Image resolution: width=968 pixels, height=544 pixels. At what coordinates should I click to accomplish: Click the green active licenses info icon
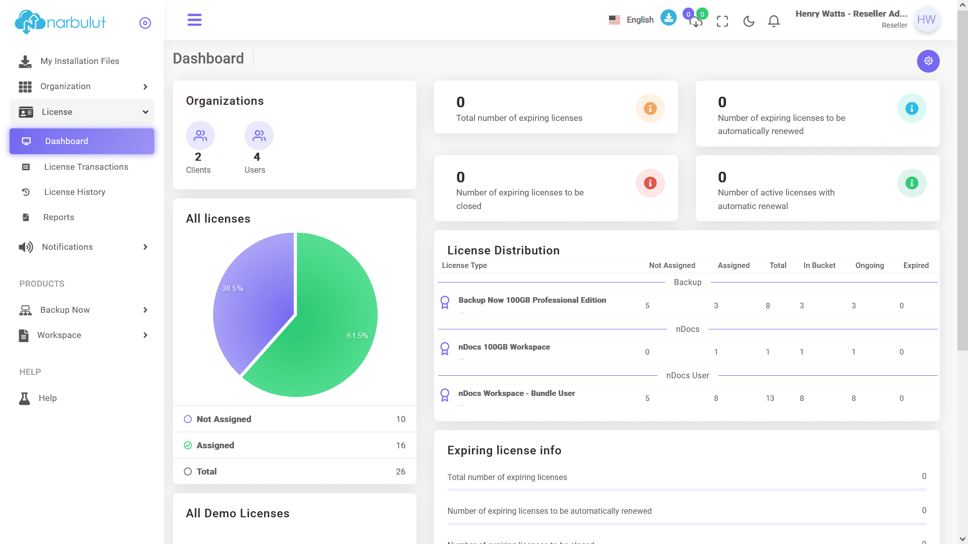(912, 183)
